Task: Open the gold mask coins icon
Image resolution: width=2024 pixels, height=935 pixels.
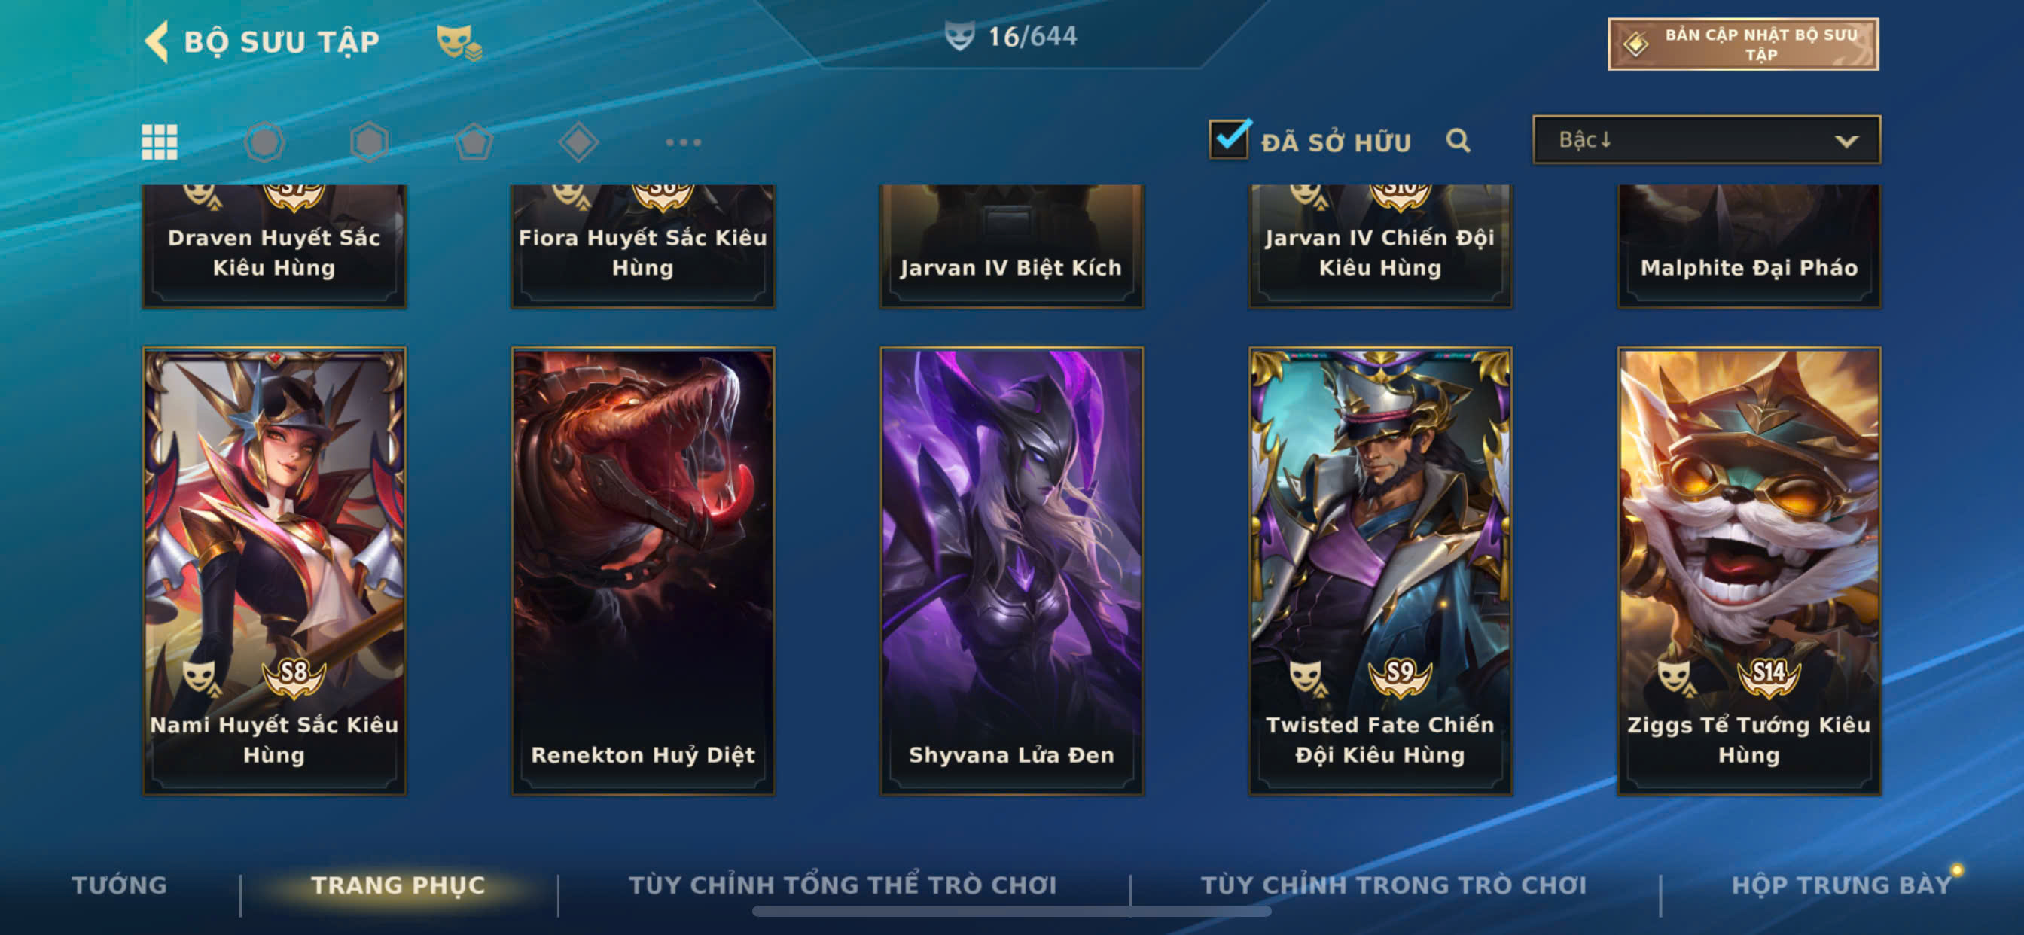Action: 459,41
